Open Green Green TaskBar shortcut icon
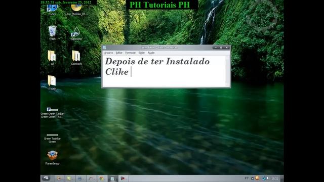The width and height of the screenshot is (324, 182). [52, 113]
